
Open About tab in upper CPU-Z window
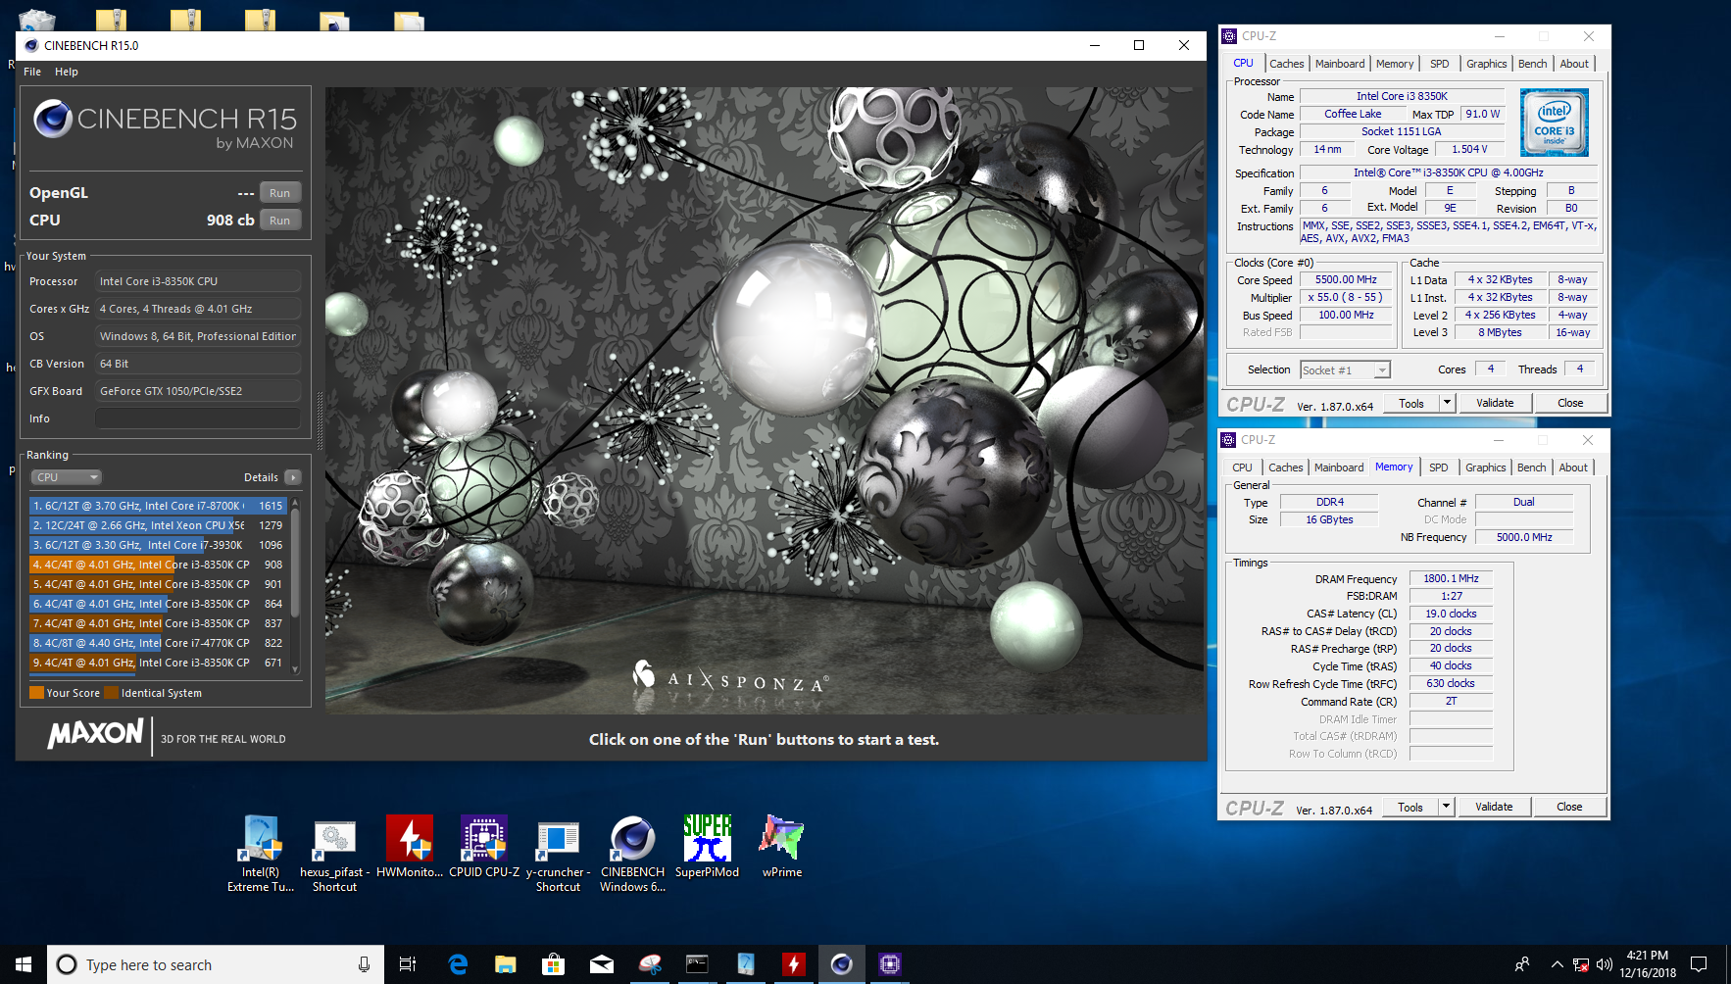click(x=1574, y=64)
